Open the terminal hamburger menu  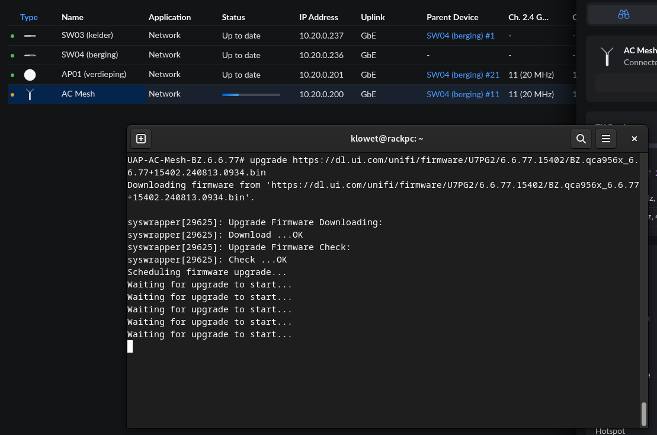pos(605,139)
